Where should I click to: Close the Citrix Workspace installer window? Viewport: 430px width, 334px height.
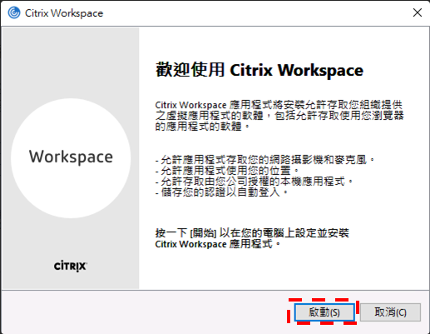coord(418,12)
